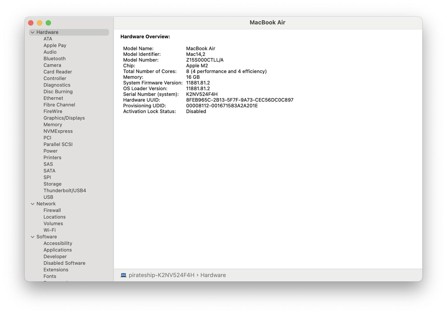The height and width of the screenshot is (314, 447).
Task: Open Diagnostics in the sidebar
Action: pos(57,85)
